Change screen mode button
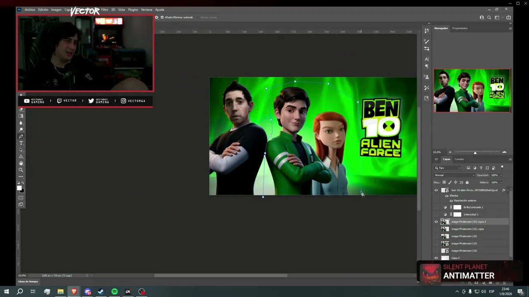This screenshot has width=529, height=297. (21, 205)
